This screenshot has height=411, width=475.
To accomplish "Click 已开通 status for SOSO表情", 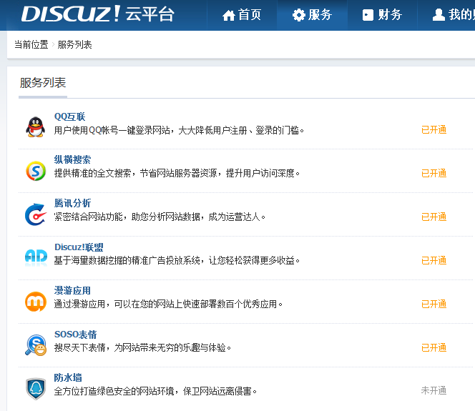I will (x=434, y=348).
